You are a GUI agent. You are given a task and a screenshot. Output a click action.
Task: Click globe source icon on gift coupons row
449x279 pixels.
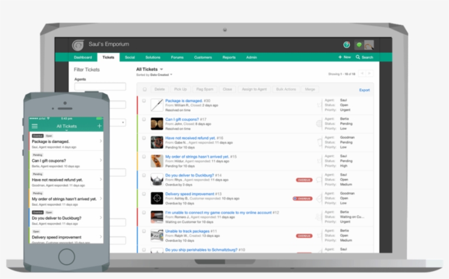click(319, 123)
